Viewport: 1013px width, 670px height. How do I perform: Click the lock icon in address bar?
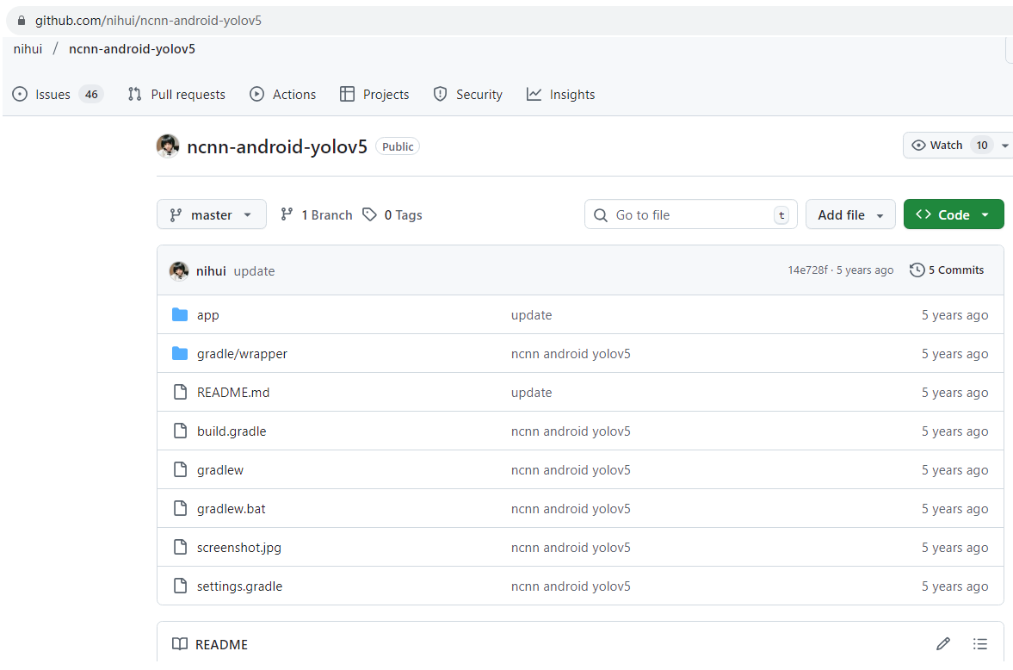(x=22, y=21)
